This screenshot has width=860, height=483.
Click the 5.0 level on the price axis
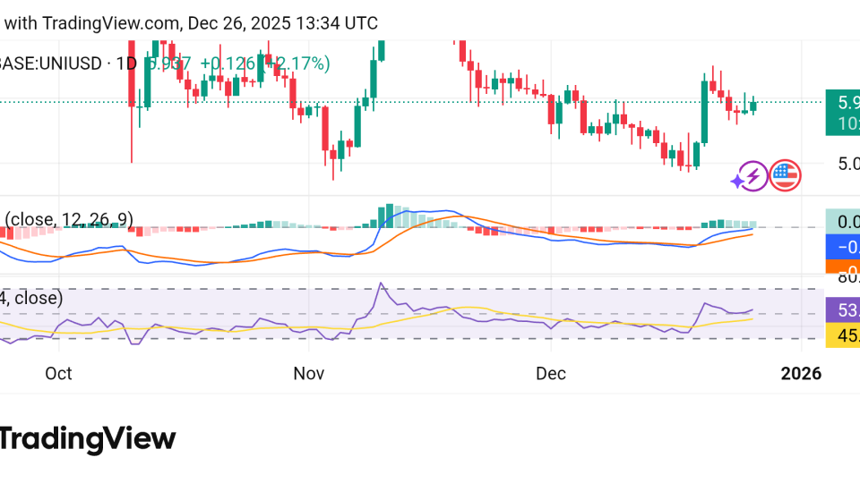pyautogui.click(x=847, y=164)
